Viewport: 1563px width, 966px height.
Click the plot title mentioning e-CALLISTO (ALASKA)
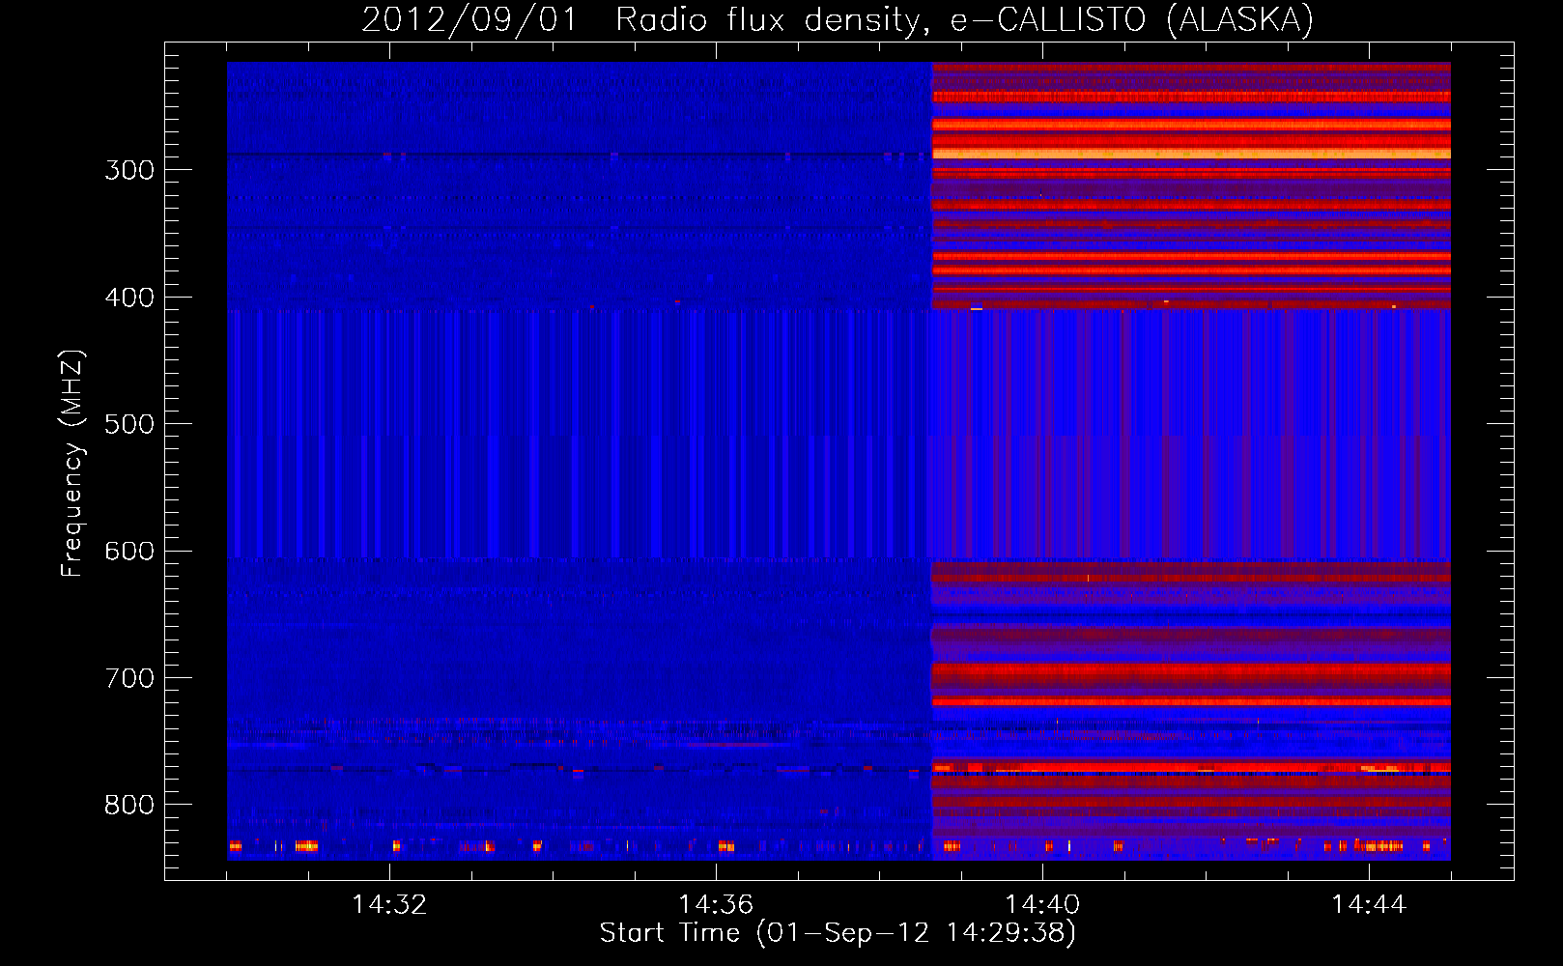pyautogui.click(x=838, y=19)
